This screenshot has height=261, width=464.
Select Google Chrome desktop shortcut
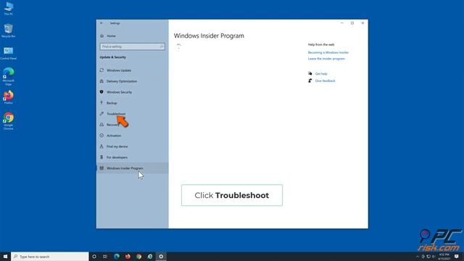[x=8, y=121]
